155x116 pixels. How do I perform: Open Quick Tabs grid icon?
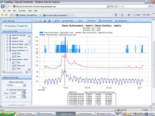click(x=11, y=15)
